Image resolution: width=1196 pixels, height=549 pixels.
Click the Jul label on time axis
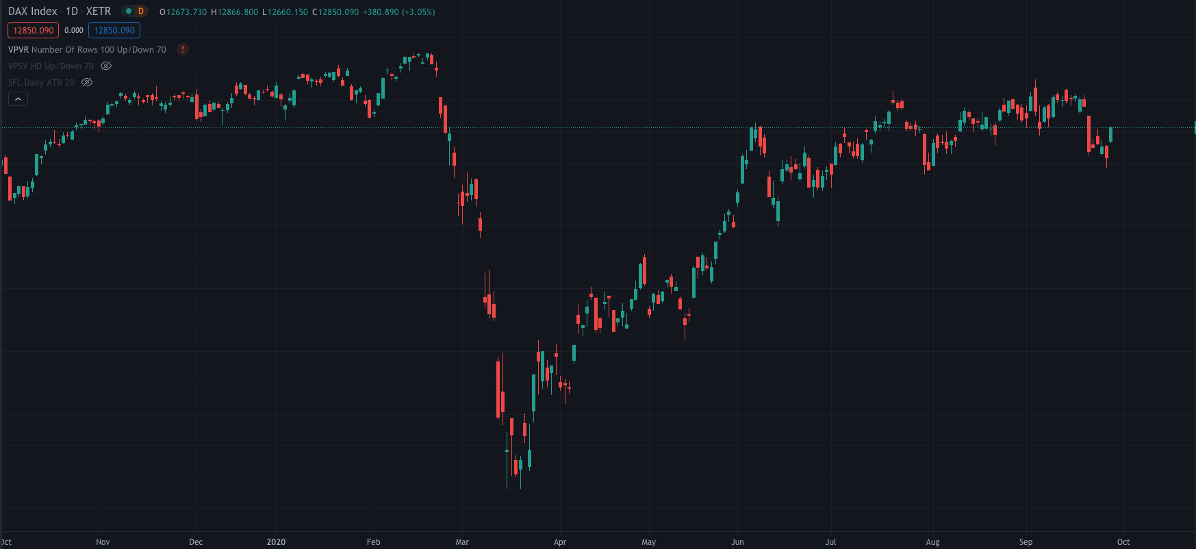click(x=830, y=541)
